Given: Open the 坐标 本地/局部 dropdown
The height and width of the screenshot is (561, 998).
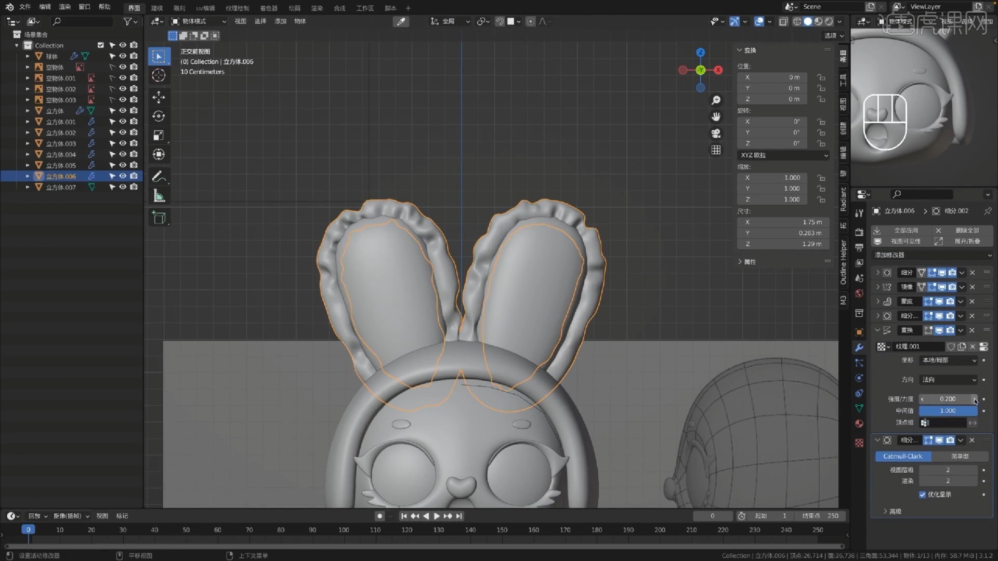Looking at the screenshot, I should pyautogui.click(x=949, y=360).
